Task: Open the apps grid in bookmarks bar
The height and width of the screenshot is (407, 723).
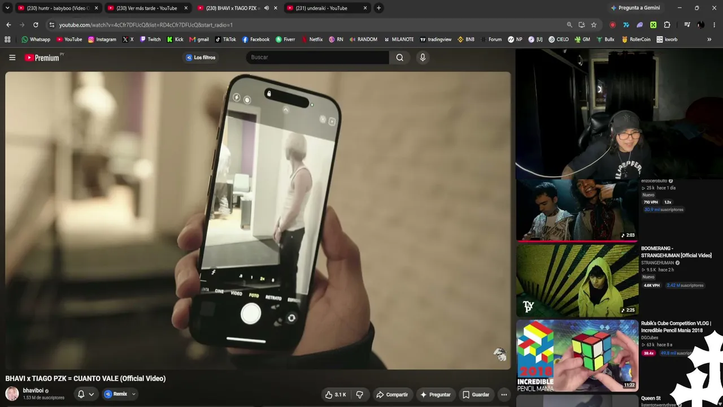Action: [7, 40]
